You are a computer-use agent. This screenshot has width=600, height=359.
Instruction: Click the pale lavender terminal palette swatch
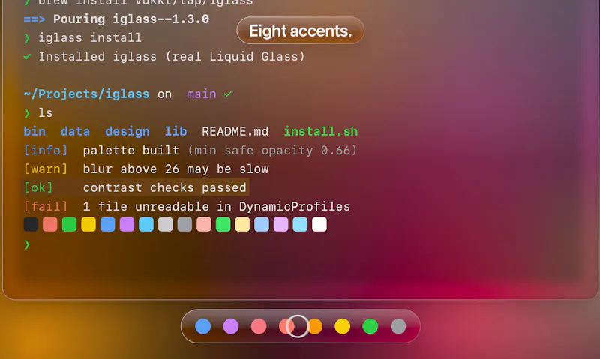(280, 224)
